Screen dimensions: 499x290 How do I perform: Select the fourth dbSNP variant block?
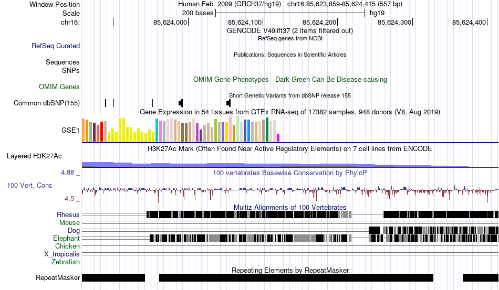point(181,103)
